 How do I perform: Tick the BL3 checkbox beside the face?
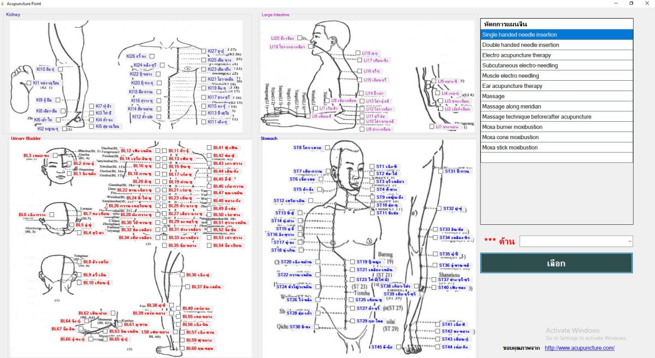(53, 156)
